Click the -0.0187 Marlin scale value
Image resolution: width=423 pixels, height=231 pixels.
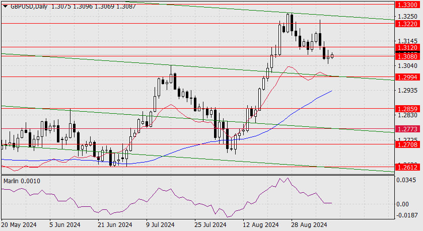tap(406, 215)
